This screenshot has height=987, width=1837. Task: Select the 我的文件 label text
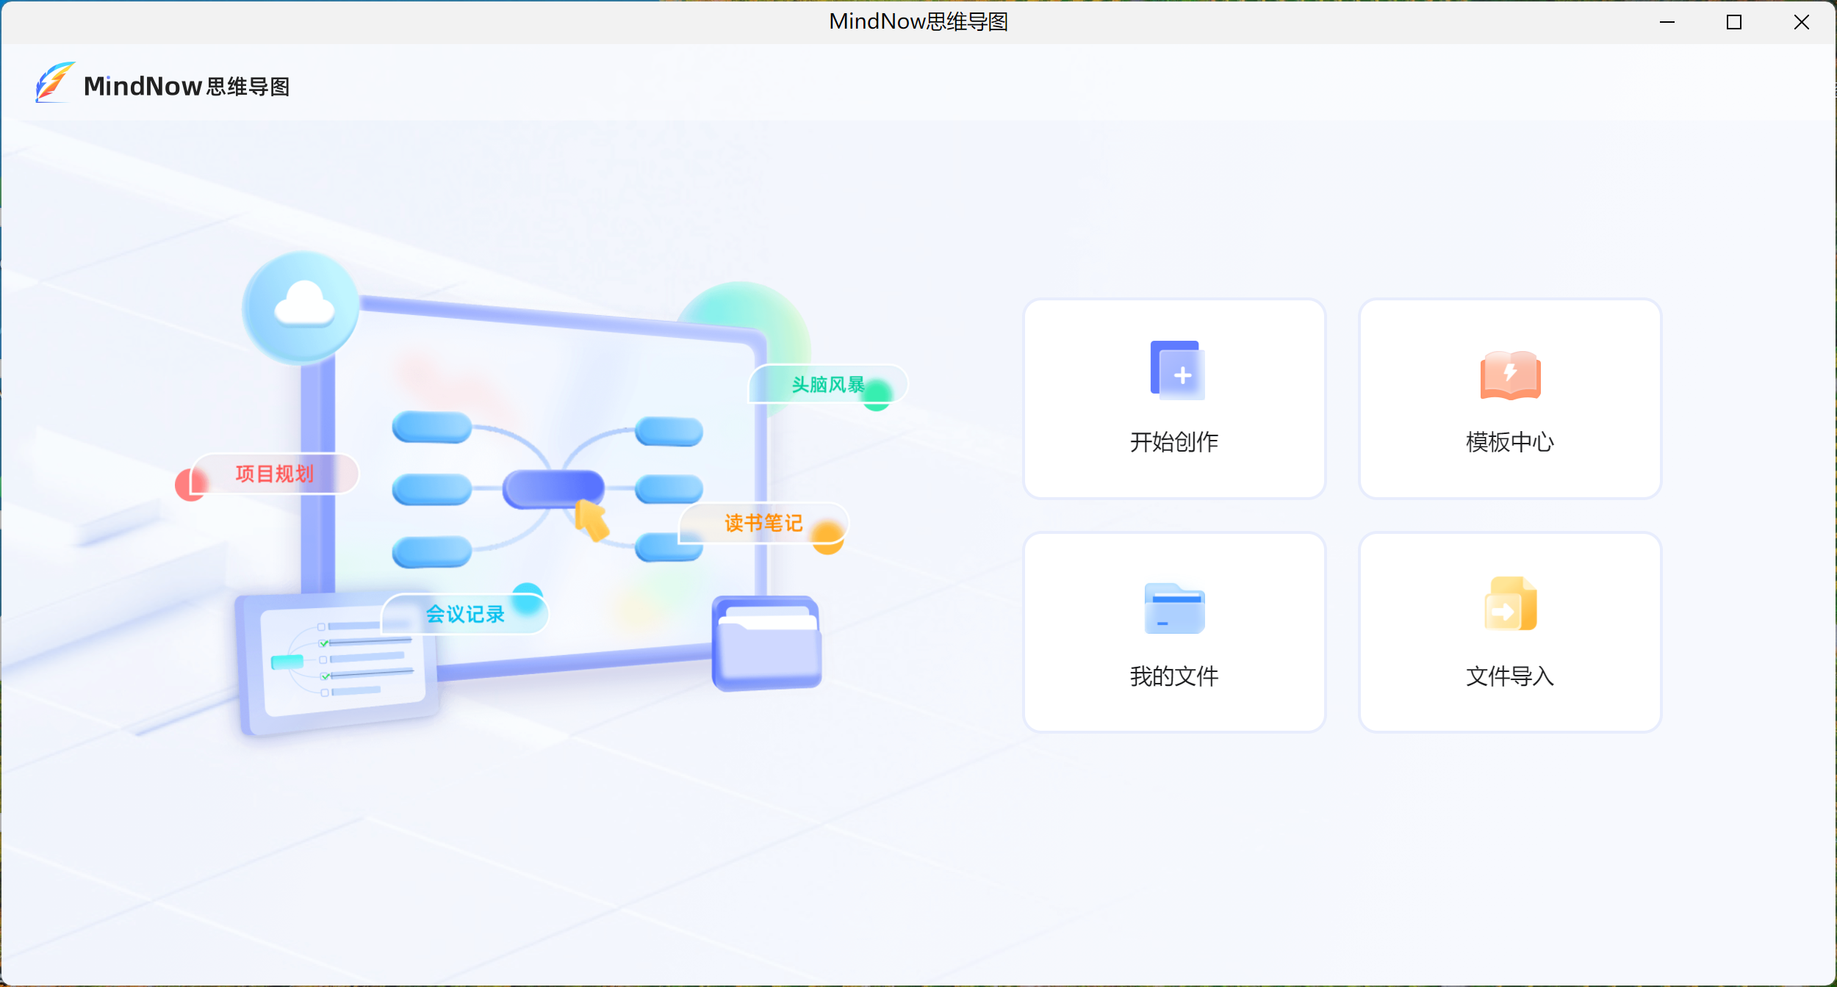1173,676
